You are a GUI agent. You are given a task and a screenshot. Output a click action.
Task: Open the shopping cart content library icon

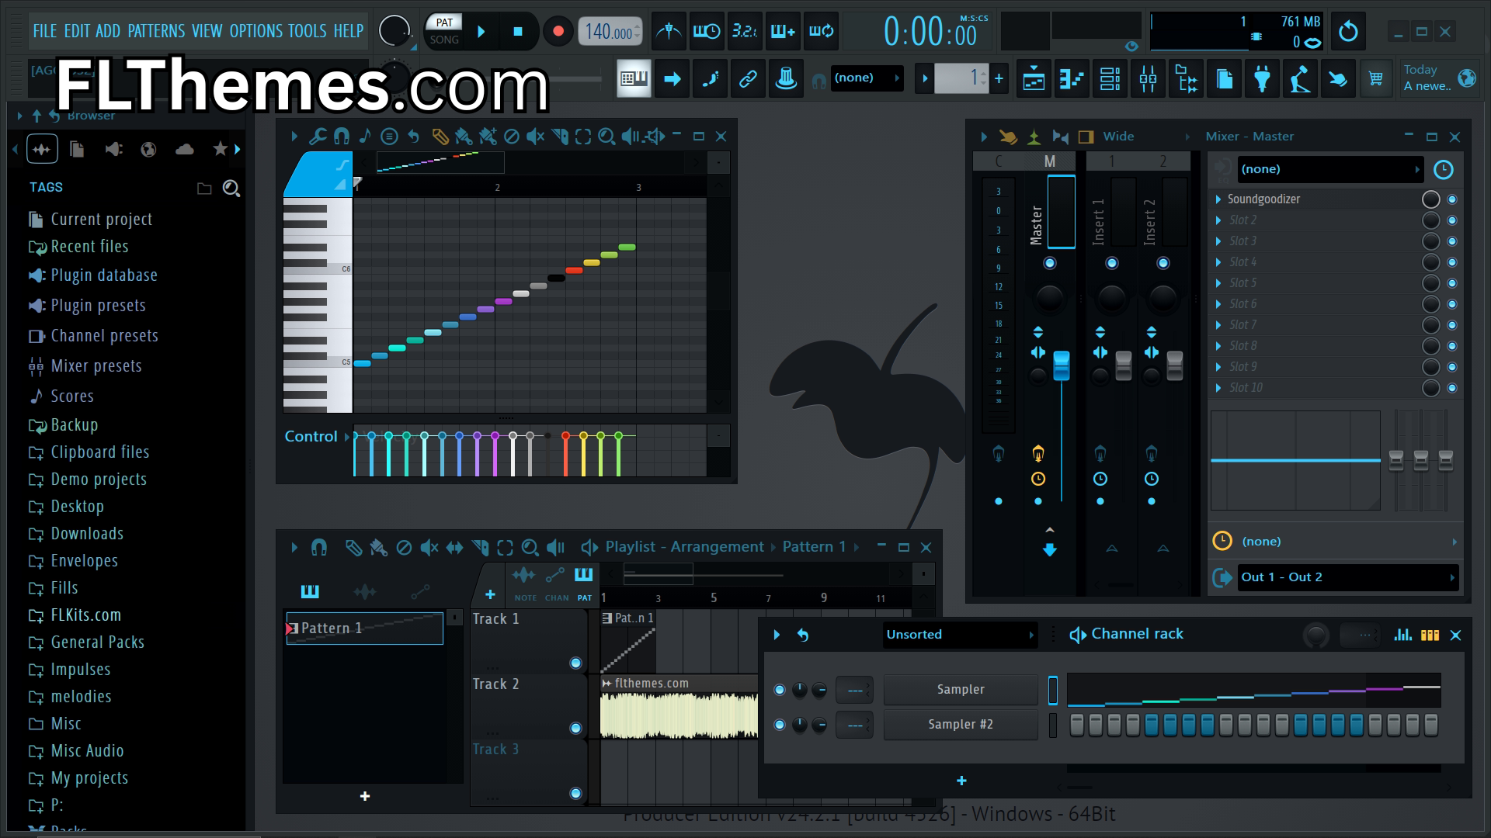click(x=1376, y=78)
